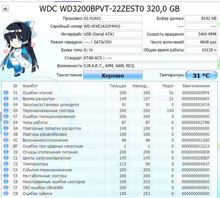Click the Наихуд... column header
This screenshot has width=220, height=198.
click(140, 86)
